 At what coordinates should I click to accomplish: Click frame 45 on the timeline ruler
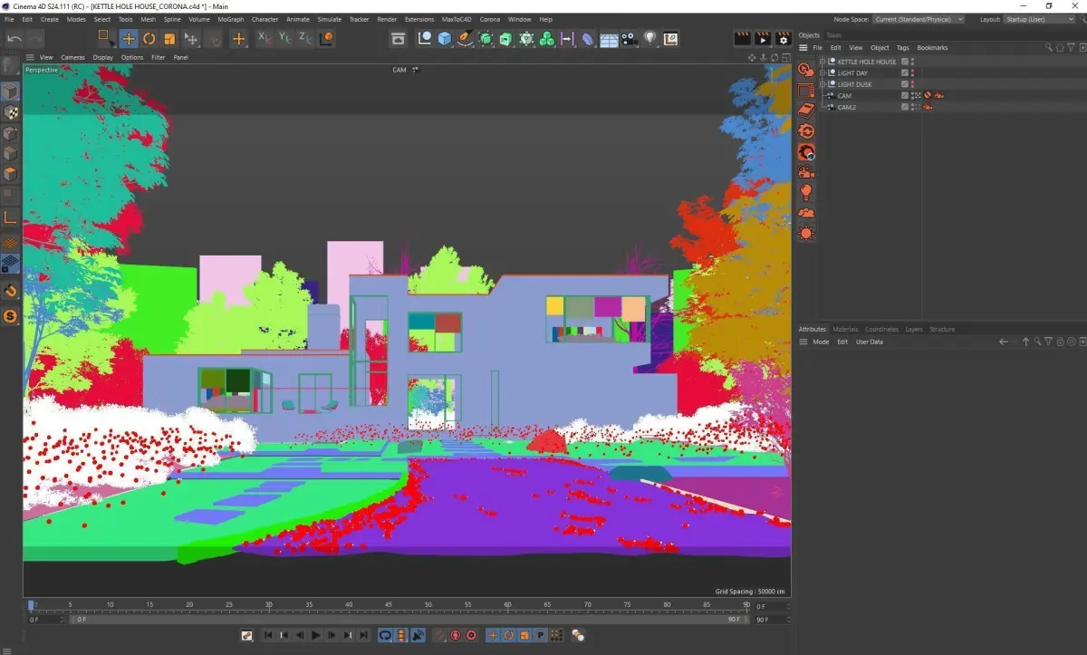pos(388,604)
